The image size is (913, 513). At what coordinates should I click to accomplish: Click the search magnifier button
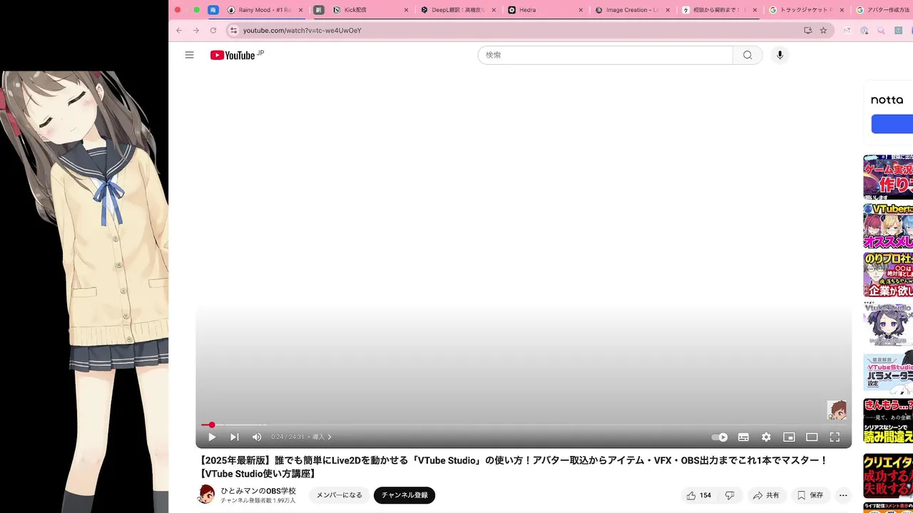(748, 55)
